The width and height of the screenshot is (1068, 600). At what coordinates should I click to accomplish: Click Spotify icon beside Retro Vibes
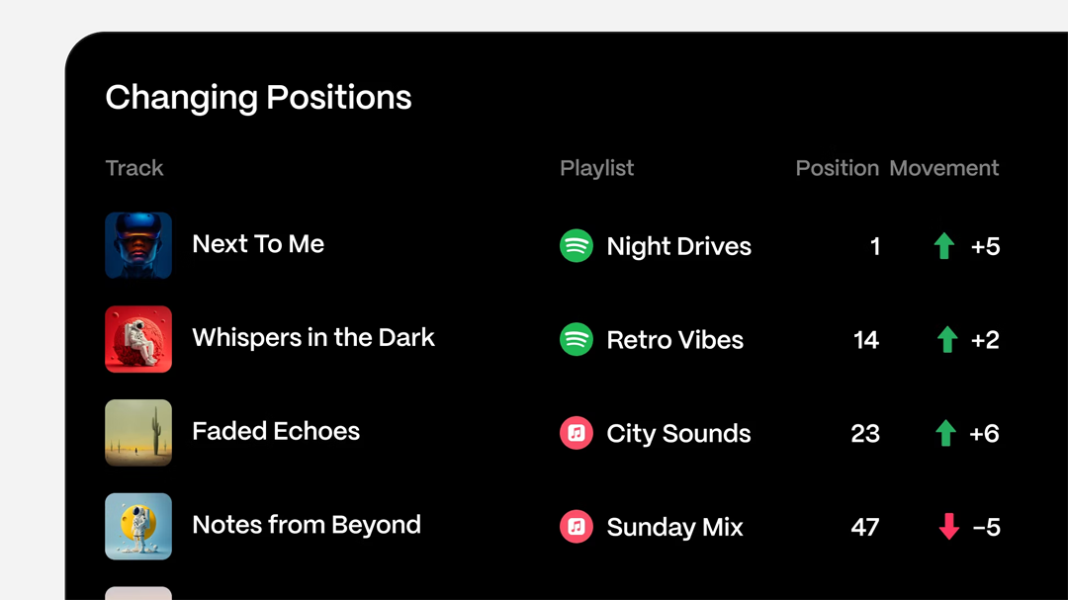click(x=577, y=340)
